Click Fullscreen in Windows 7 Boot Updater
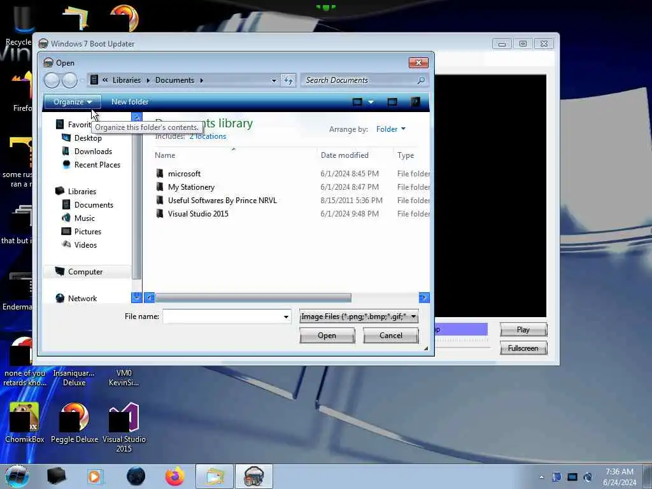Screen dimensions: 652x489 523,348
